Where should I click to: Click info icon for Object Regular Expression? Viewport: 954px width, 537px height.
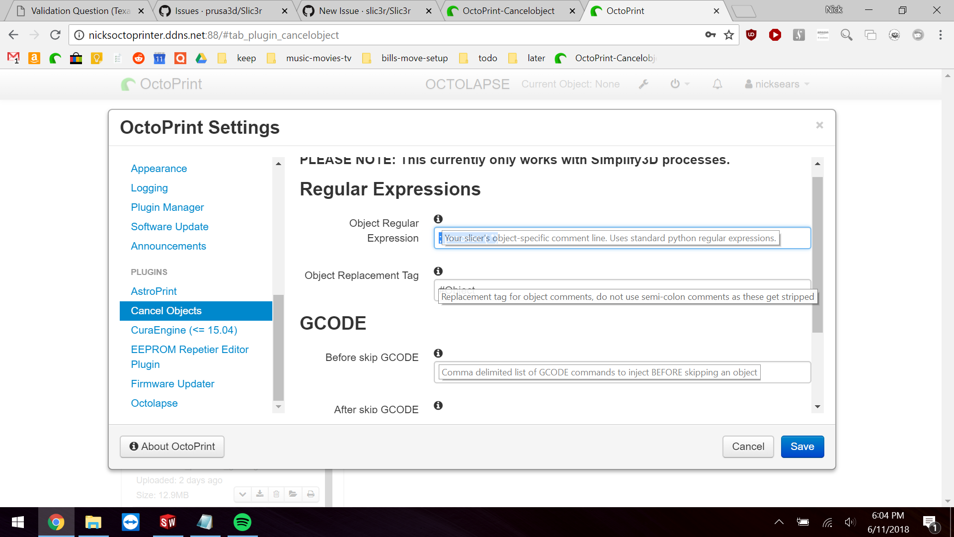tap(438, 219)
